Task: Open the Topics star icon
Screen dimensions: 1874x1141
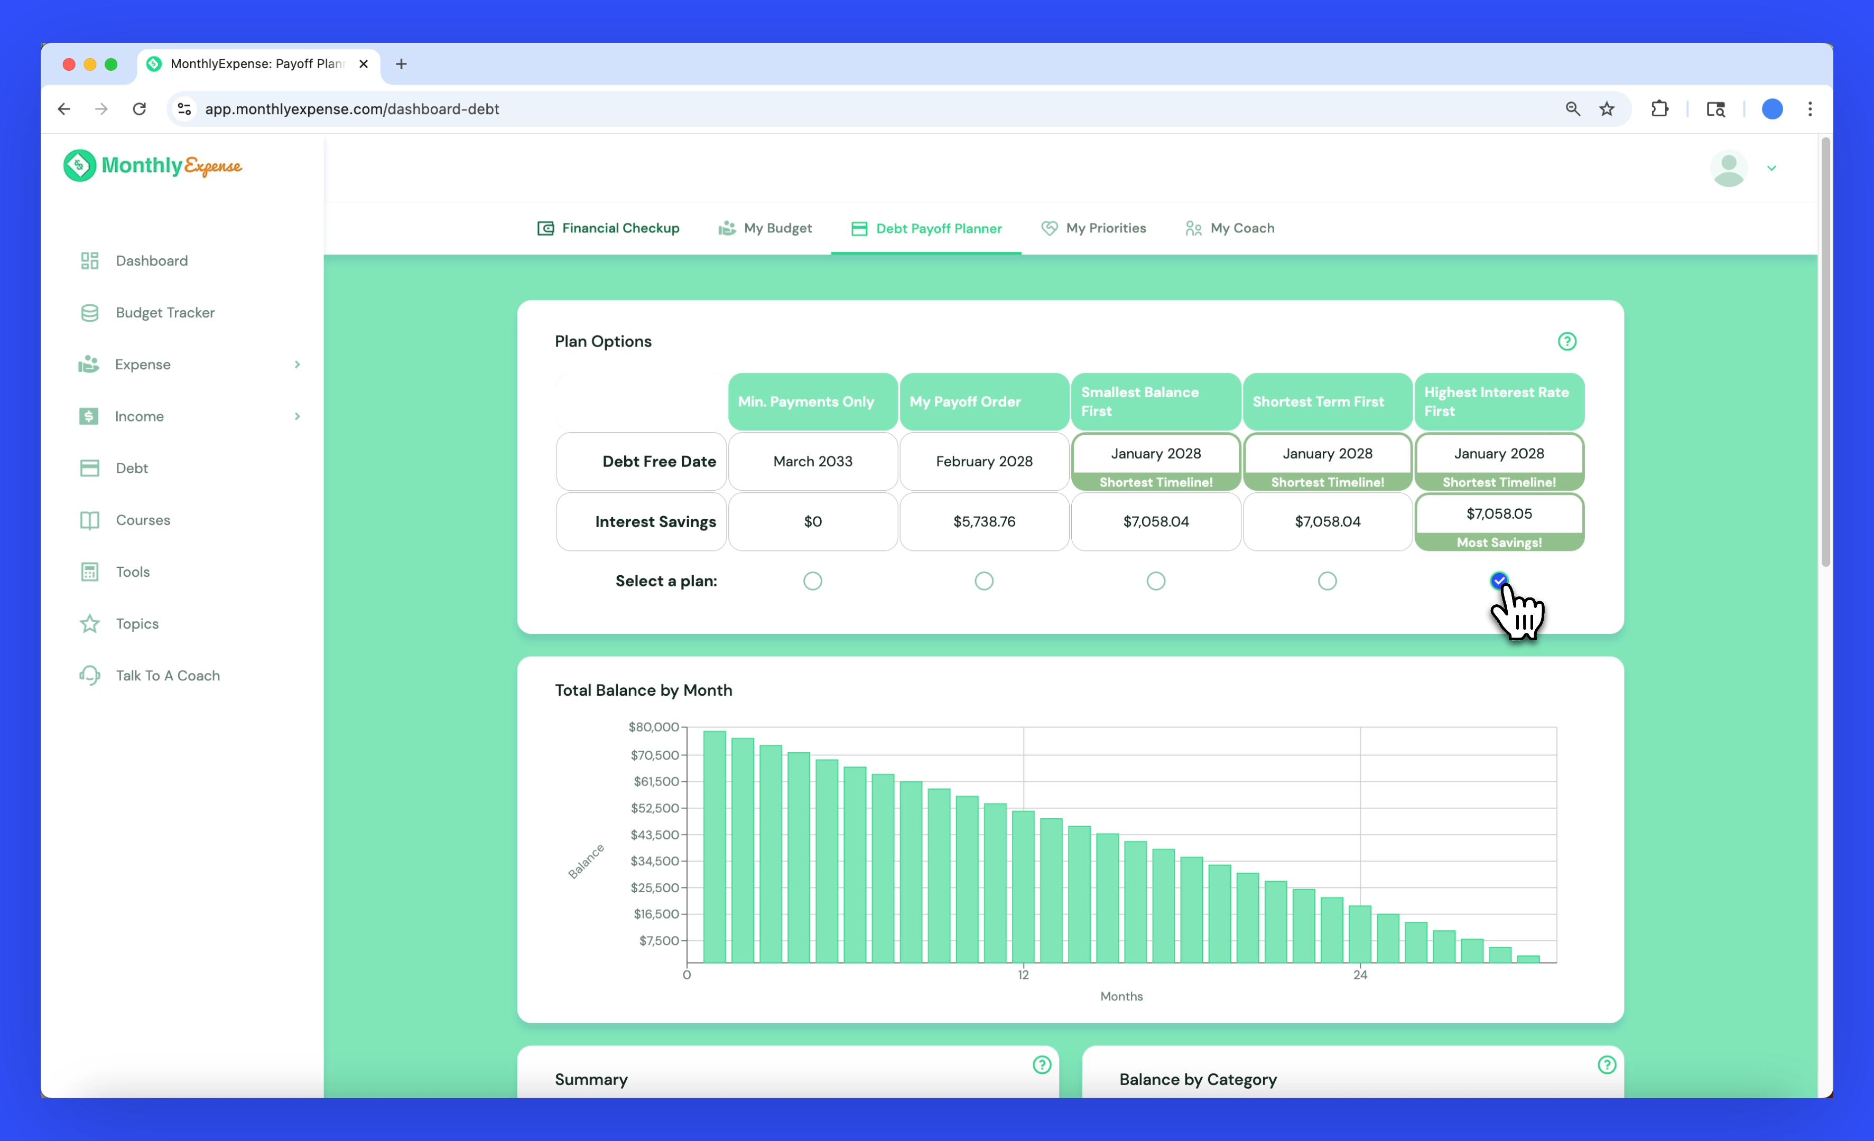Action: pos(90,623)
